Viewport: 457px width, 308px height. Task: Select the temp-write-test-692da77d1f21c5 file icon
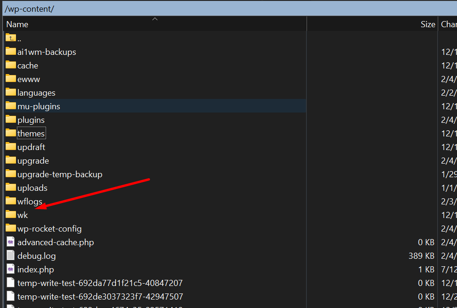click(11, 283)
